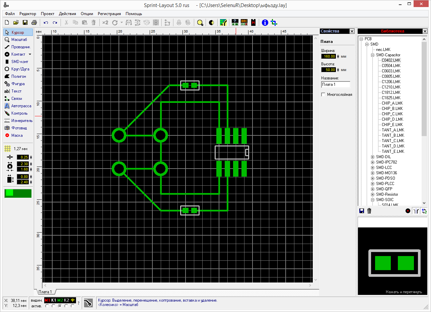Viewport: 431px width, 312px height.
Task: Expand the SMD-DIL tree node
Action: (x=373, y=157)
